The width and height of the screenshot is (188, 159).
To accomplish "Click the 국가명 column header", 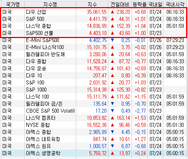I will point(13,5).
